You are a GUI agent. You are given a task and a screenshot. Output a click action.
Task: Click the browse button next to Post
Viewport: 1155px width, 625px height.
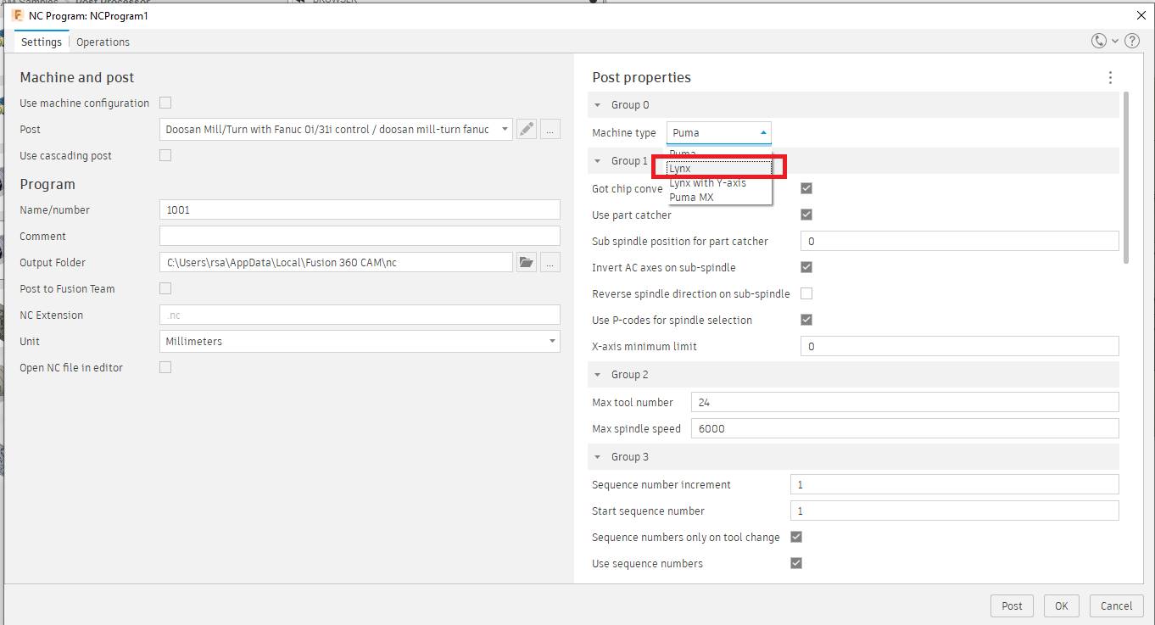pos(550,130)
